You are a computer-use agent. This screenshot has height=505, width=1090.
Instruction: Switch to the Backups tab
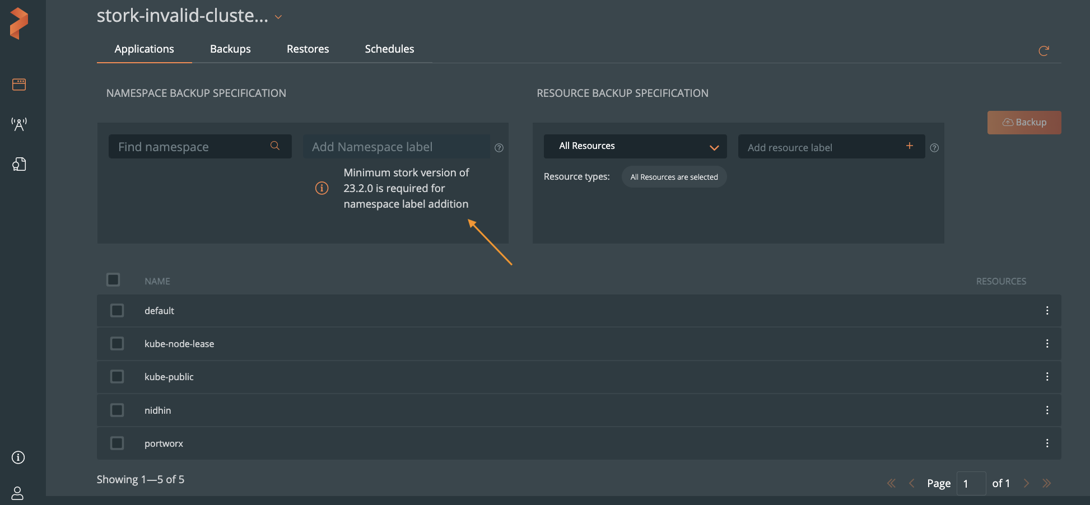pos(230,49)
